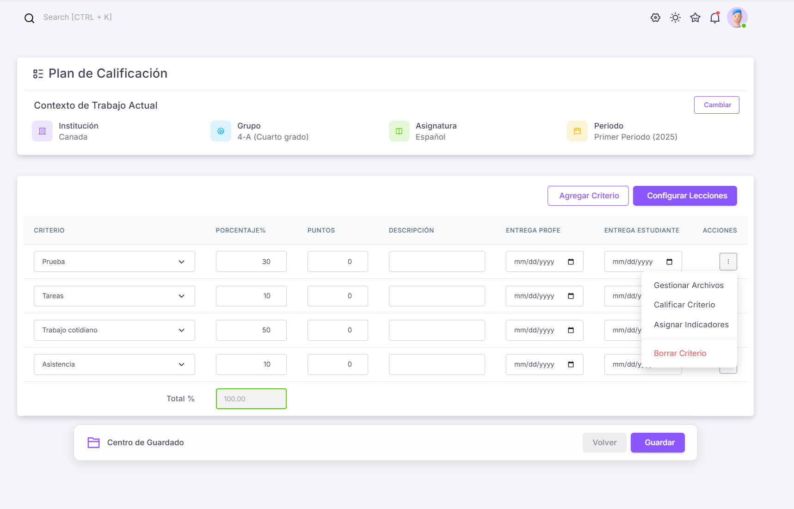Select Borrar Criterio in the menu
794x509 pixels.
click(680, 353)
